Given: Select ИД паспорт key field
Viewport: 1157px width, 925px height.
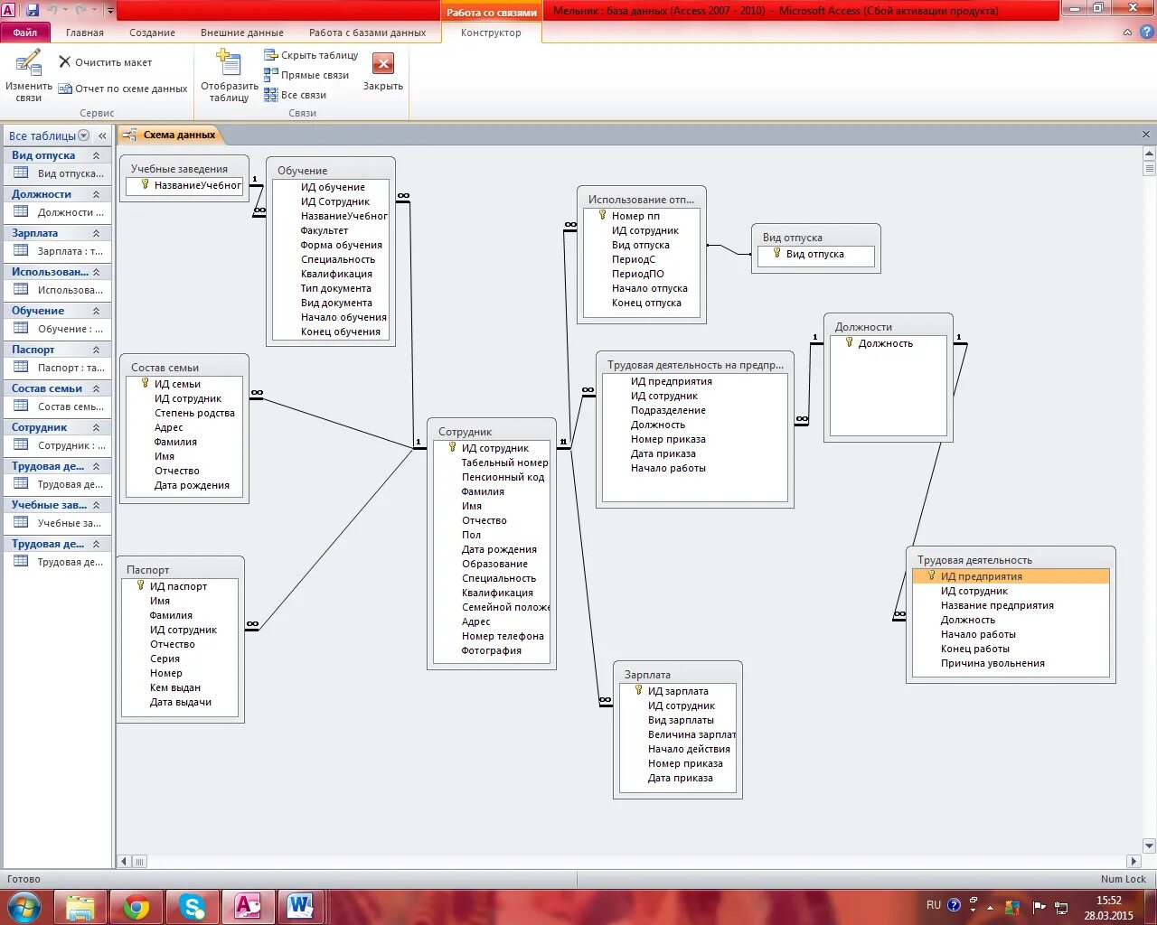Looking at the screenshot, I should point(180,586).
